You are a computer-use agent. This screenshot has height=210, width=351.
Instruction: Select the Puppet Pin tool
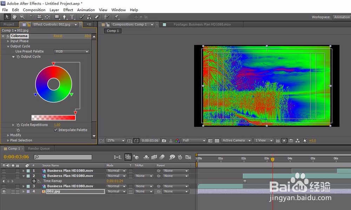[117, 17]
